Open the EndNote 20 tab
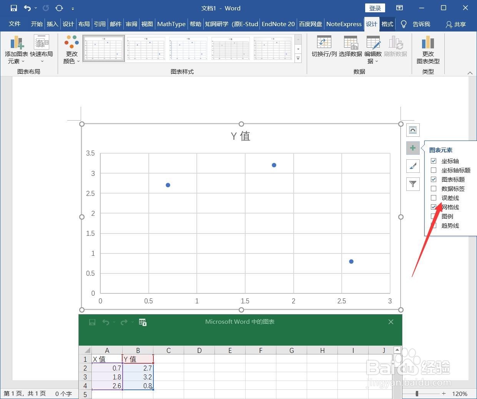Viewport: 477px width, 399px height. click(278, 24)
